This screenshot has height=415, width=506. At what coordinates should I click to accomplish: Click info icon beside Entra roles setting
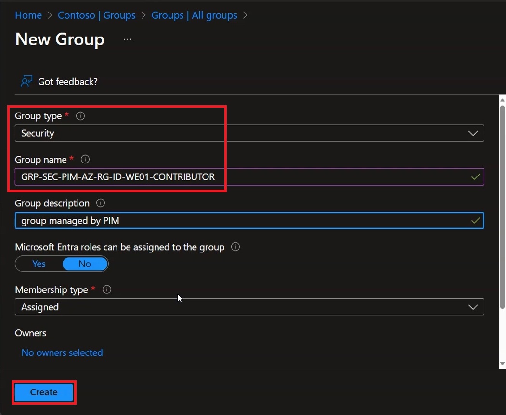click(x=235, y=247)
